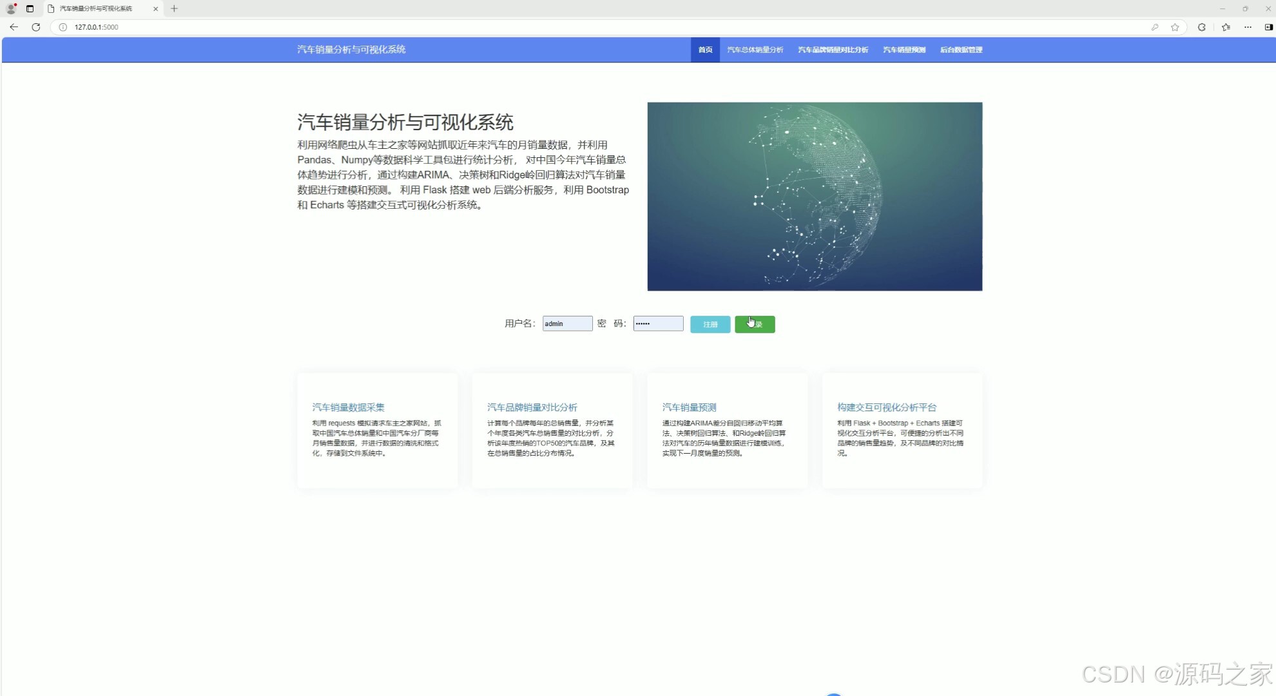Click the password key icon in address bar
Viewport: 1276px width, 696px height.
click(x=1154, y=28)
